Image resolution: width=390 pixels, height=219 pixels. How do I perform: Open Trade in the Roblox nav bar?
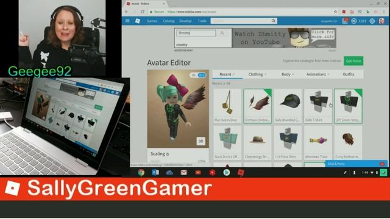click(x=202, y=21)
